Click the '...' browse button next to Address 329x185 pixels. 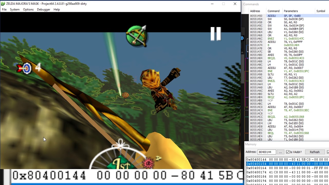[280, 152]
